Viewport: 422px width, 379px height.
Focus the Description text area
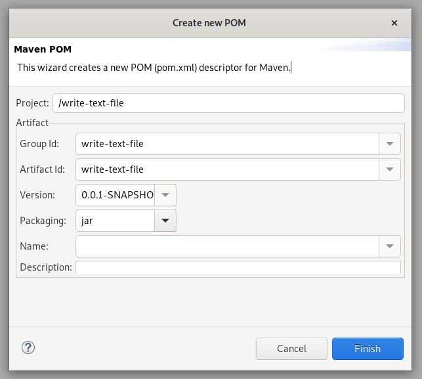(238, 267)
